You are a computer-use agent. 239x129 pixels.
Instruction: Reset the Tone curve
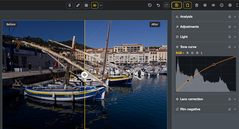[x=230, y=47]
